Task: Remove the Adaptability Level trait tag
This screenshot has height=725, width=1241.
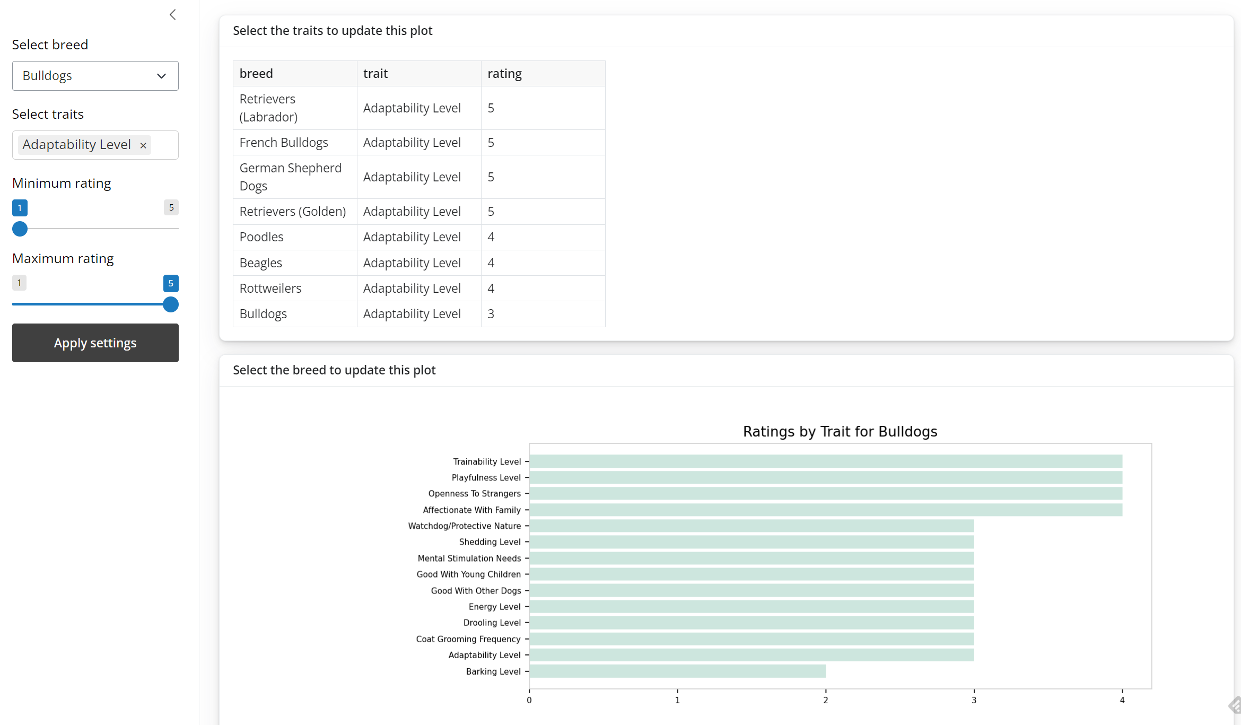Action: pyautogui.click(x=142, y=145)
